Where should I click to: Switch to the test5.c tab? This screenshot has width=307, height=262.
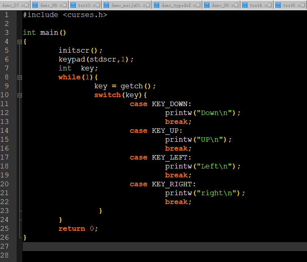pyautogui.click(x=291, y=5)
